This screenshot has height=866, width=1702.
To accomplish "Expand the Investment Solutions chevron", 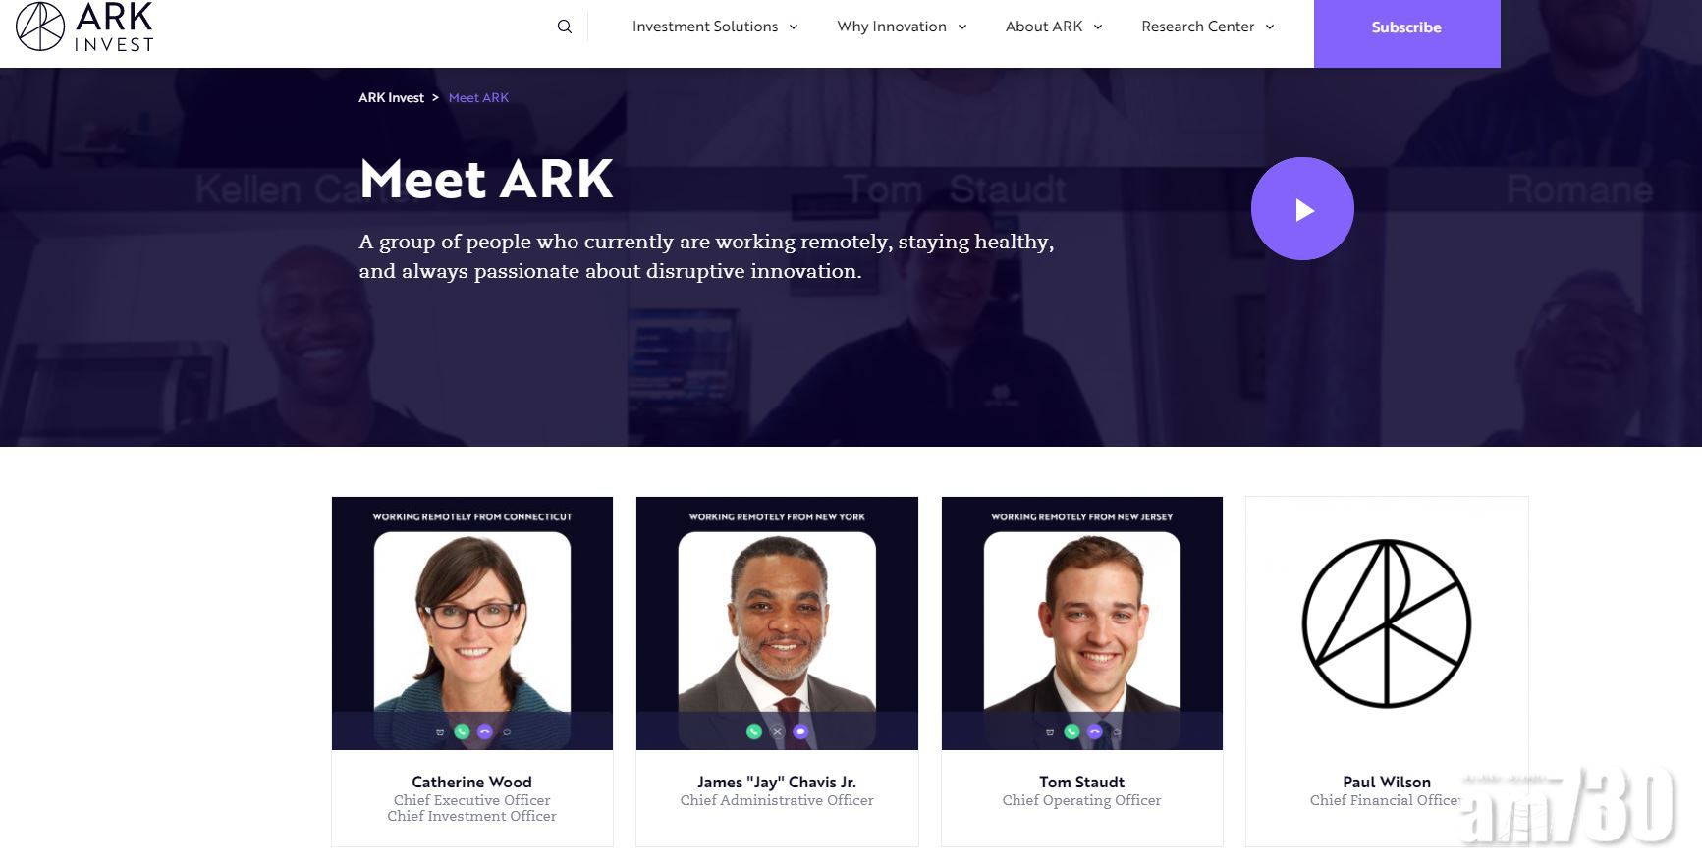I will pos(794,27).
